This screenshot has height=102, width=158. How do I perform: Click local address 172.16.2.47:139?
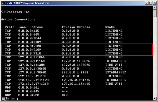(x=32, y=76)
